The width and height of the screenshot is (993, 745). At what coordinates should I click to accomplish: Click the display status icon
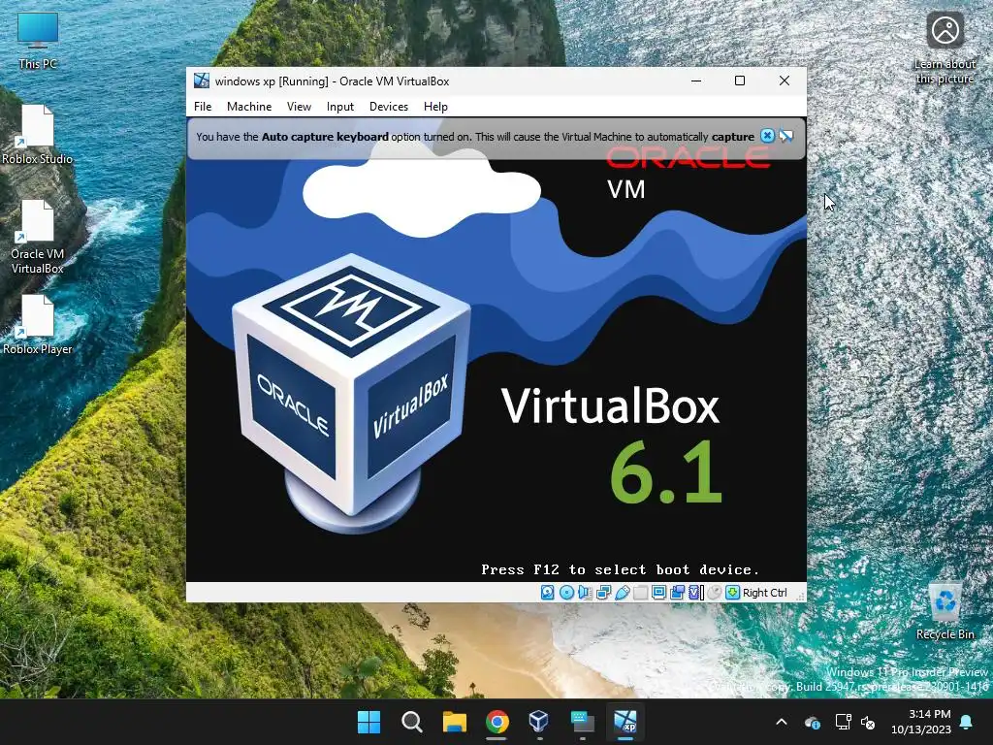[x=658, y=593]
